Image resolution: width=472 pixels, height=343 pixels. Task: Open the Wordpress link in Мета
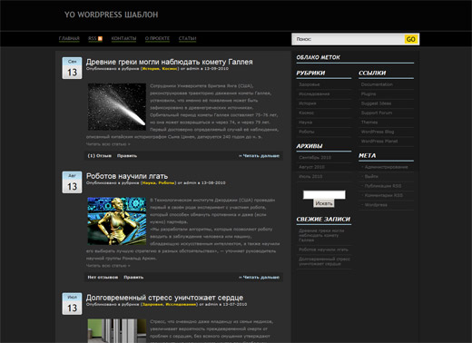[376, 205]
